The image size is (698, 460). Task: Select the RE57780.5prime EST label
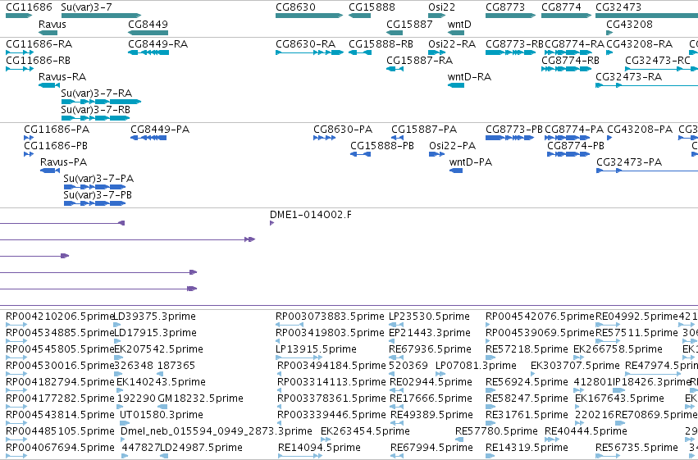[x=496, y=431]
